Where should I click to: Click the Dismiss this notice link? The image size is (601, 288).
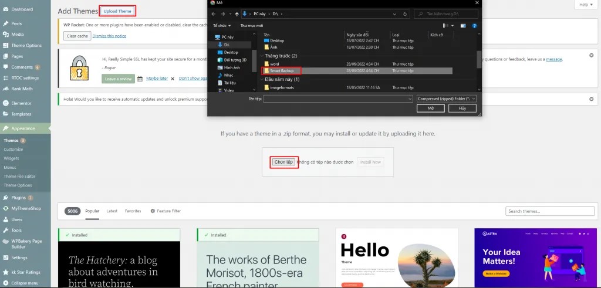pyautogui.click(x=109, y=36)
